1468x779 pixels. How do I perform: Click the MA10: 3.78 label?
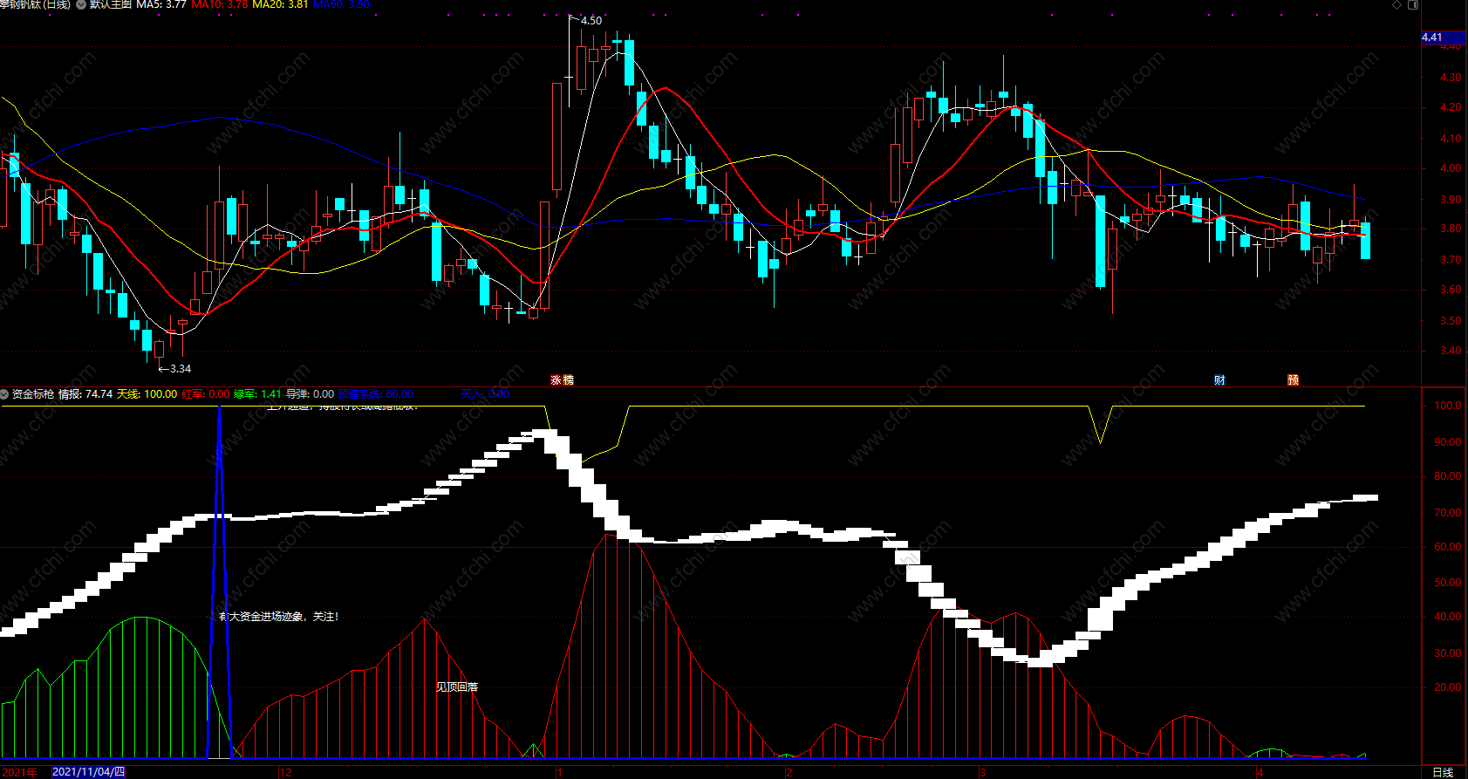[219, 4]
